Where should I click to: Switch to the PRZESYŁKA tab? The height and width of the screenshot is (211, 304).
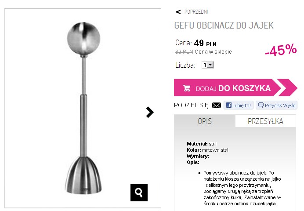pos(265,121)
